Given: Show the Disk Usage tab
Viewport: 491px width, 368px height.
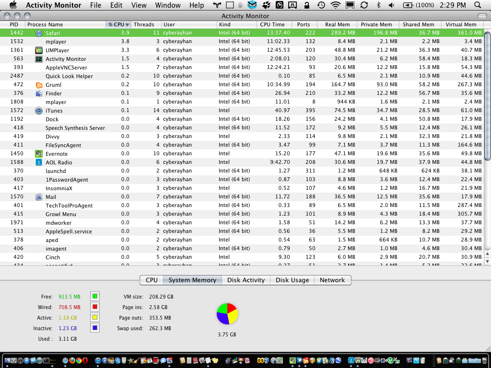Looking at the screenshot, I should pyautogui.click(x=292, y=280).
